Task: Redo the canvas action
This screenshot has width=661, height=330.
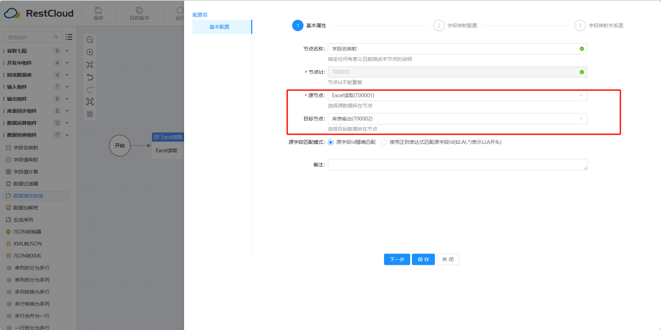Action: (x=90, y=89)
